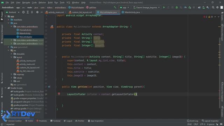The height and width of the screenshot is (126, 224).
Task: Open the Refactor menu
Action: (42, 2)
